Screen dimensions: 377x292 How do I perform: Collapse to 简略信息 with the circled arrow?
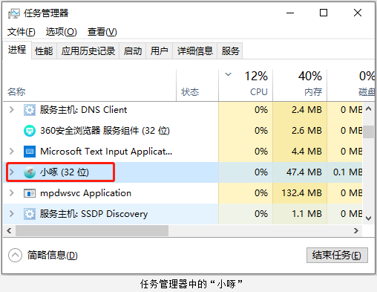point(15,255)
